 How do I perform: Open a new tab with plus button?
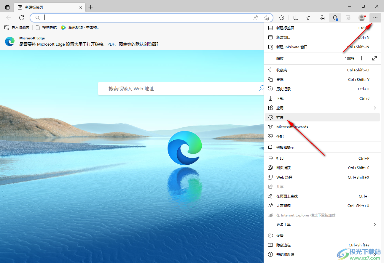[91, 7]
